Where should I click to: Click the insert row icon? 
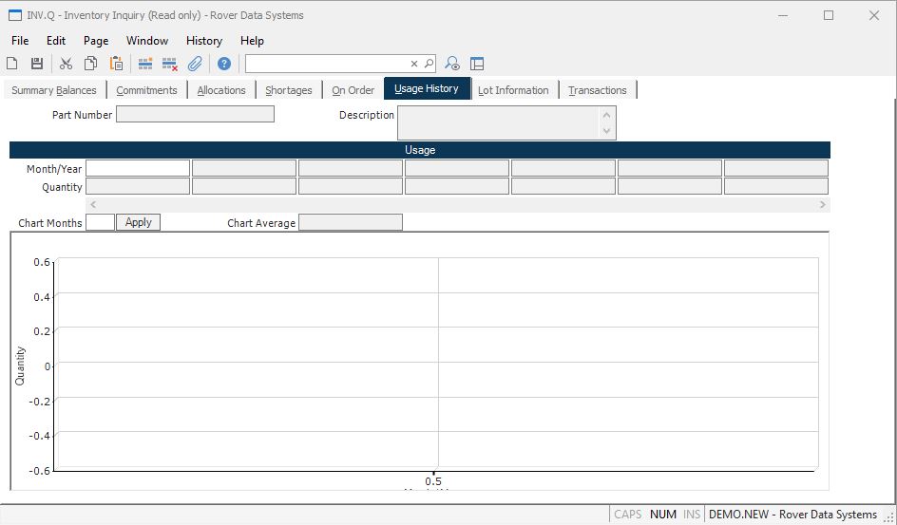[145, 64]
